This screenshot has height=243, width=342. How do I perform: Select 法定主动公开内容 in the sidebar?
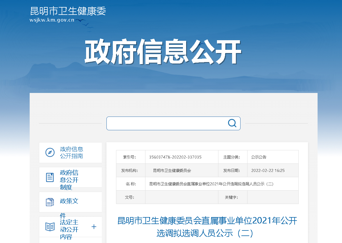69,229
